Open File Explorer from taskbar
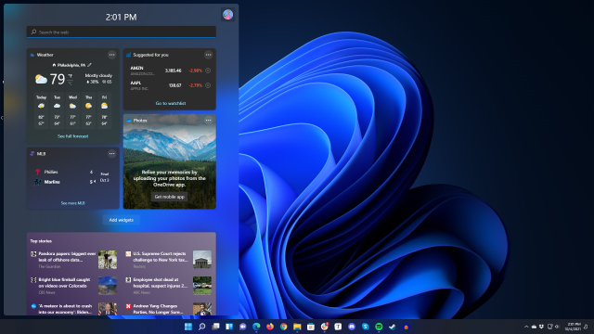Viewport: 594px width, 334px height. (297, 327)
